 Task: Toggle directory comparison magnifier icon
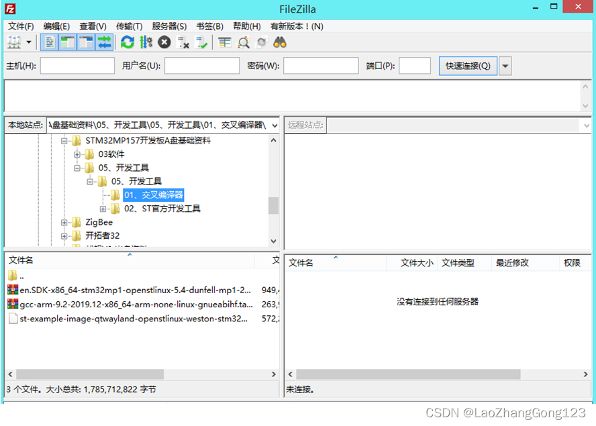(243, 42)
